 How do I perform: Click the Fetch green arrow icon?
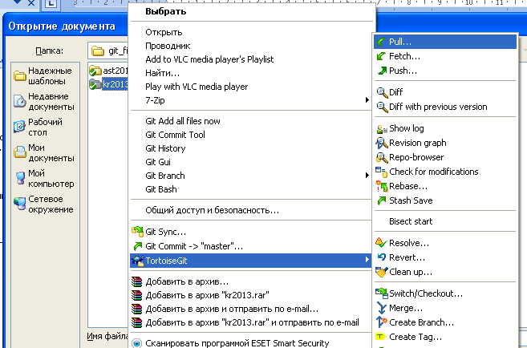pos(382,56)
